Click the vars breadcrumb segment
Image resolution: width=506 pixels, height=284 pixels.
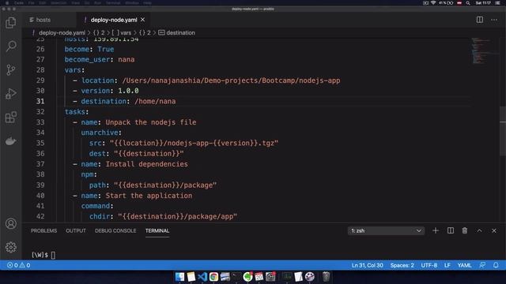pyautogui.click(x=126, y=33)
